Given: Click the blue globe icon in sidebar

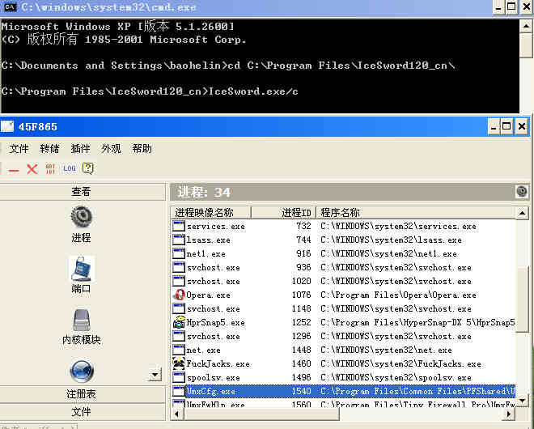Looking at the screenshot, I should click(82, 371).
